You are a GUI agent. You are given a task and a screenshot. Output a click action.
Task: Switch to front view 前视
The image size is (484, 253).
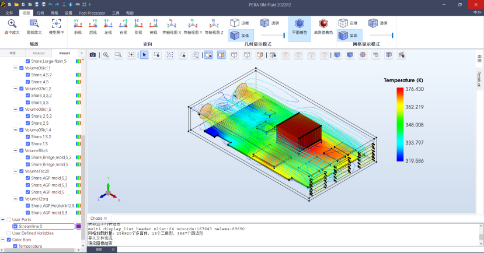point(77,24)
